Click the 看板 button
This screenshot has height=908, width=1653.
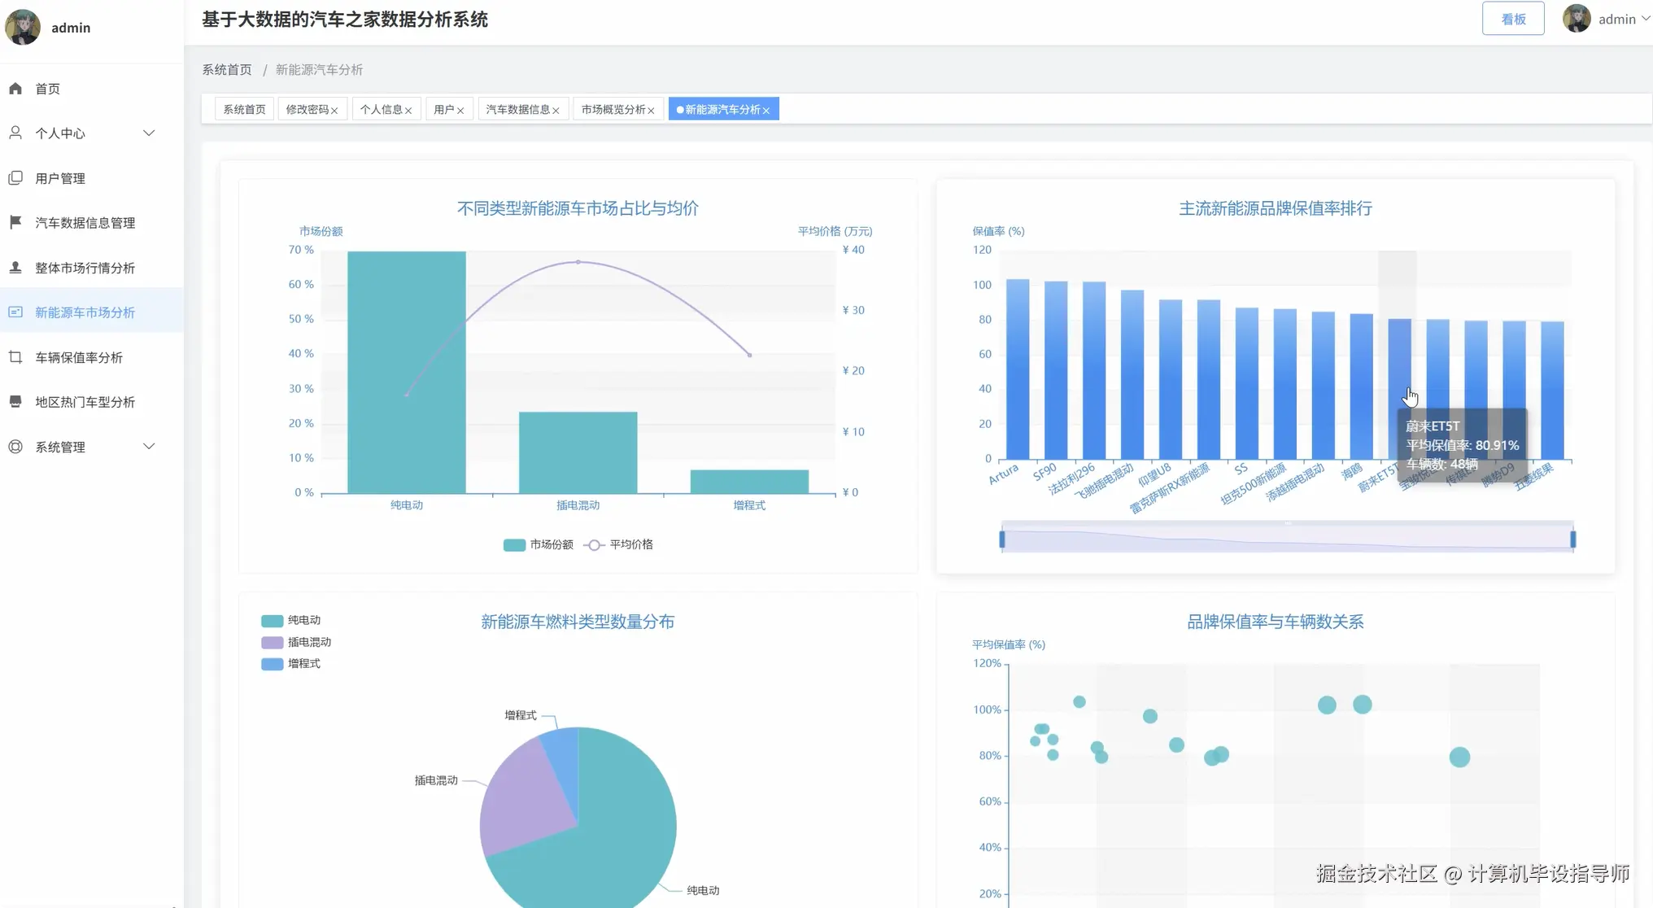pyautogui.click(x=1512, y=19)
